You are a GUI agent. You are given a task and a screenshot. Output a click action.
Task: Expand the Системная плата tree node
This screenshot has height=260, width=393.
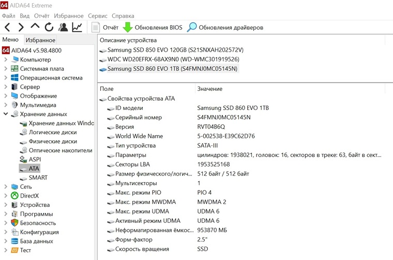[x=6, y=69]
